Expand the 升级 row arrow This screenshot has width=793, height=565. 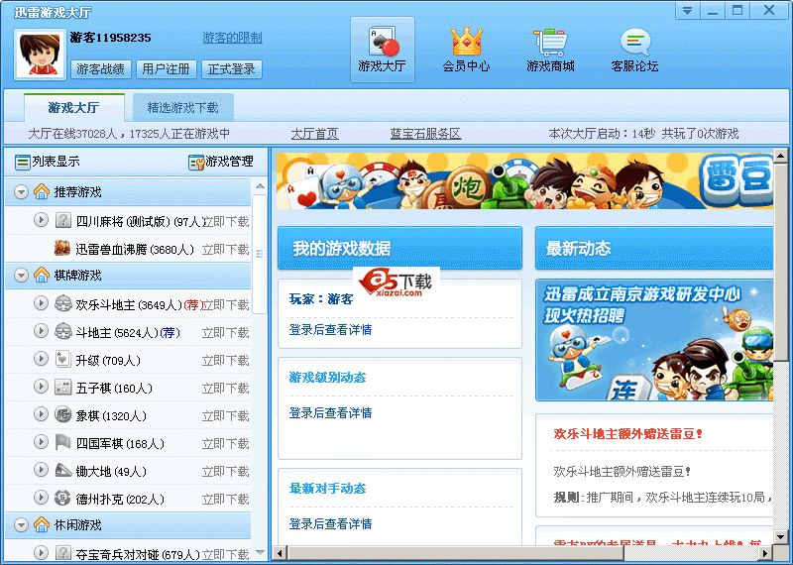coord(41,359)
